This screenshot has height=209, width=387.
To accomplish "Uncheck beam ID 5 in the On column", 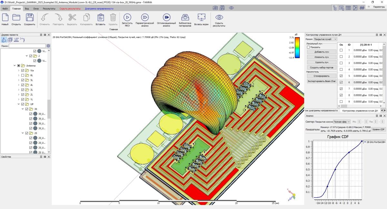I will click(x=341, y=76).
